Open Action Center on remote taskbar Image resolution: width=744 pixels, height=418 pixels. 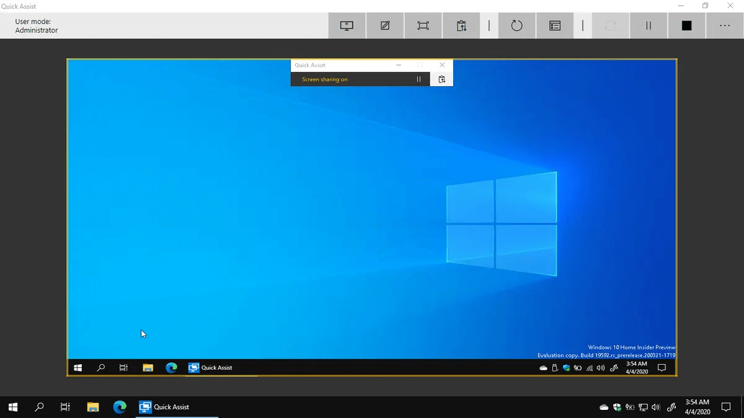point(662,367)
